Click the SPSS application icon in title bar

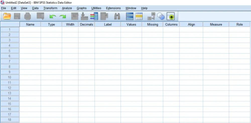(x=3, y=3)
